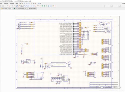Viewport: 125px width, 92px height.
Task: Select the Place Harness Connector tool
Action: coord(49,6)
